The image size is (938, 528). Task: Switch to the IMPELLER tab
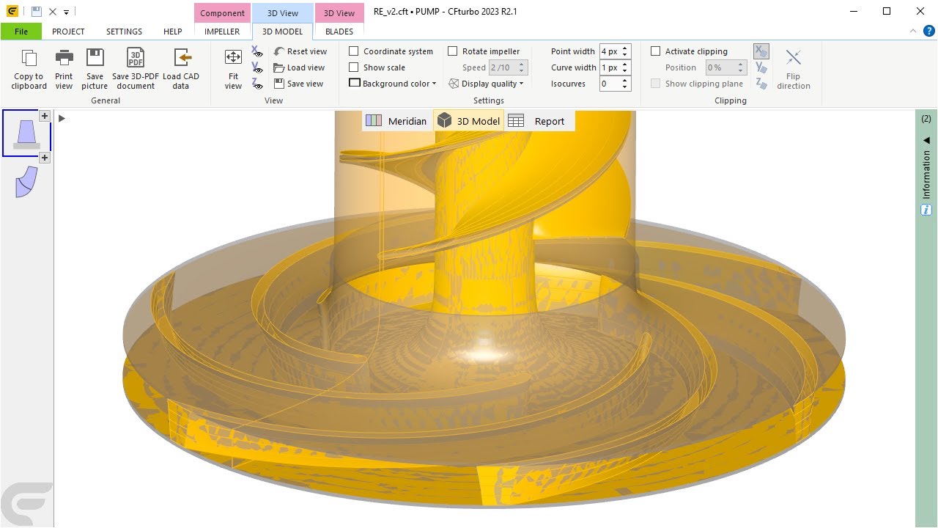(x=222, y=32)
